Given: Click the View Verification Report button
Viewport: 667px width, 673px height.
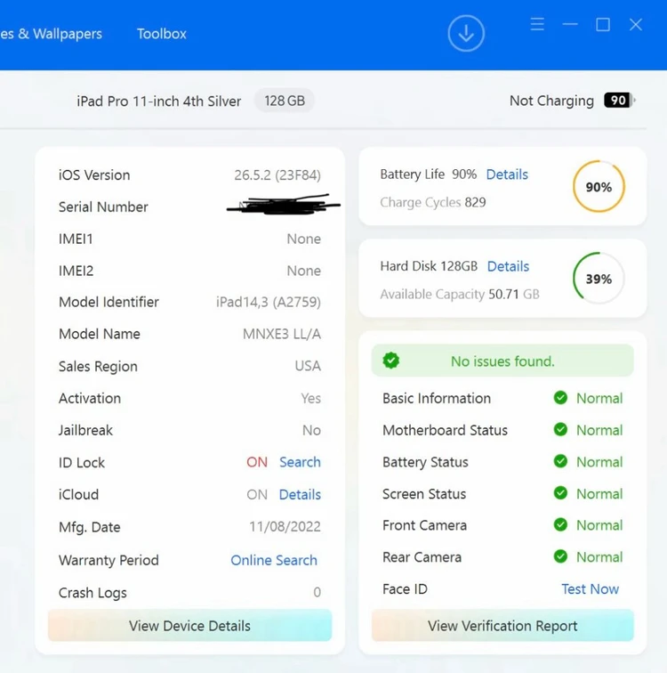Looking at the screenshot, I should tap(502, 625).
